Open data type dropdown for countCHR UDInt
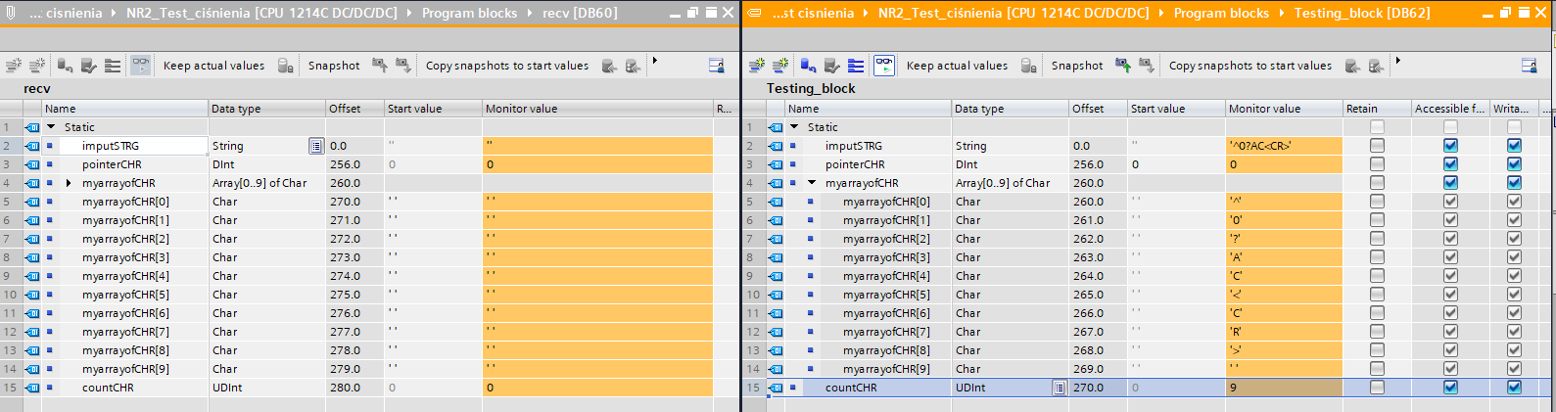1556x412 pixels. (1059, 388)
